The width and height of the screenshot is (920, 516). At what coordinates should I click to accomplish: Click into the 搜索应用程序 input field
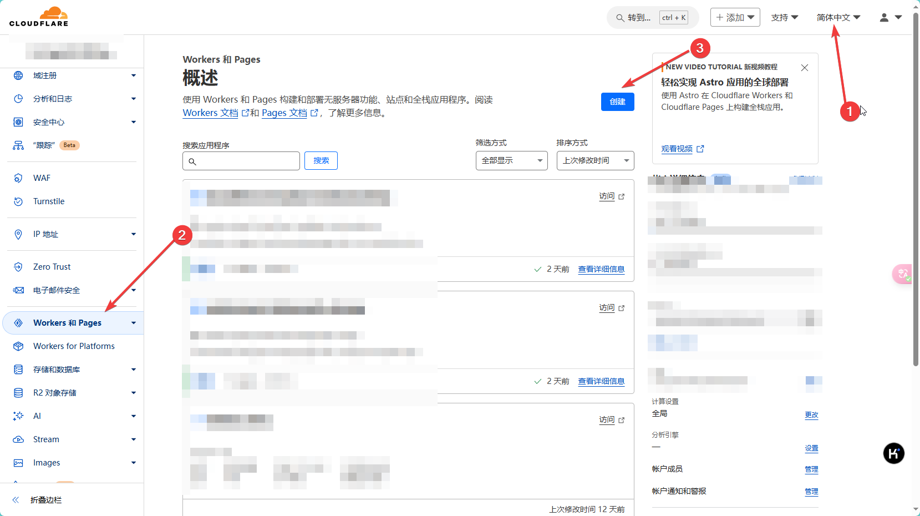click(241, 161)
